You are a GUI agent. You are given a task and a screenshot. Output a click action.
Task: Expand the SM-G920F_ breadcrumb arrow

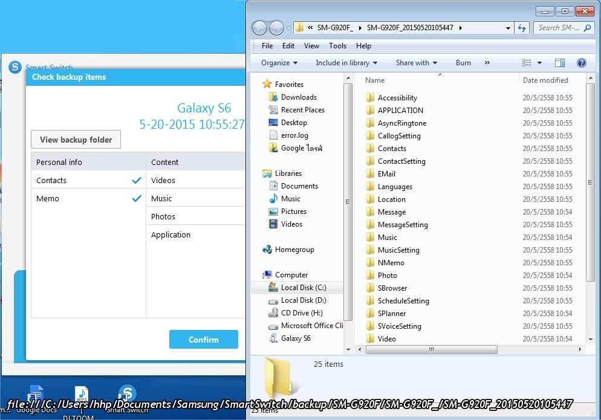click(360, 28)
